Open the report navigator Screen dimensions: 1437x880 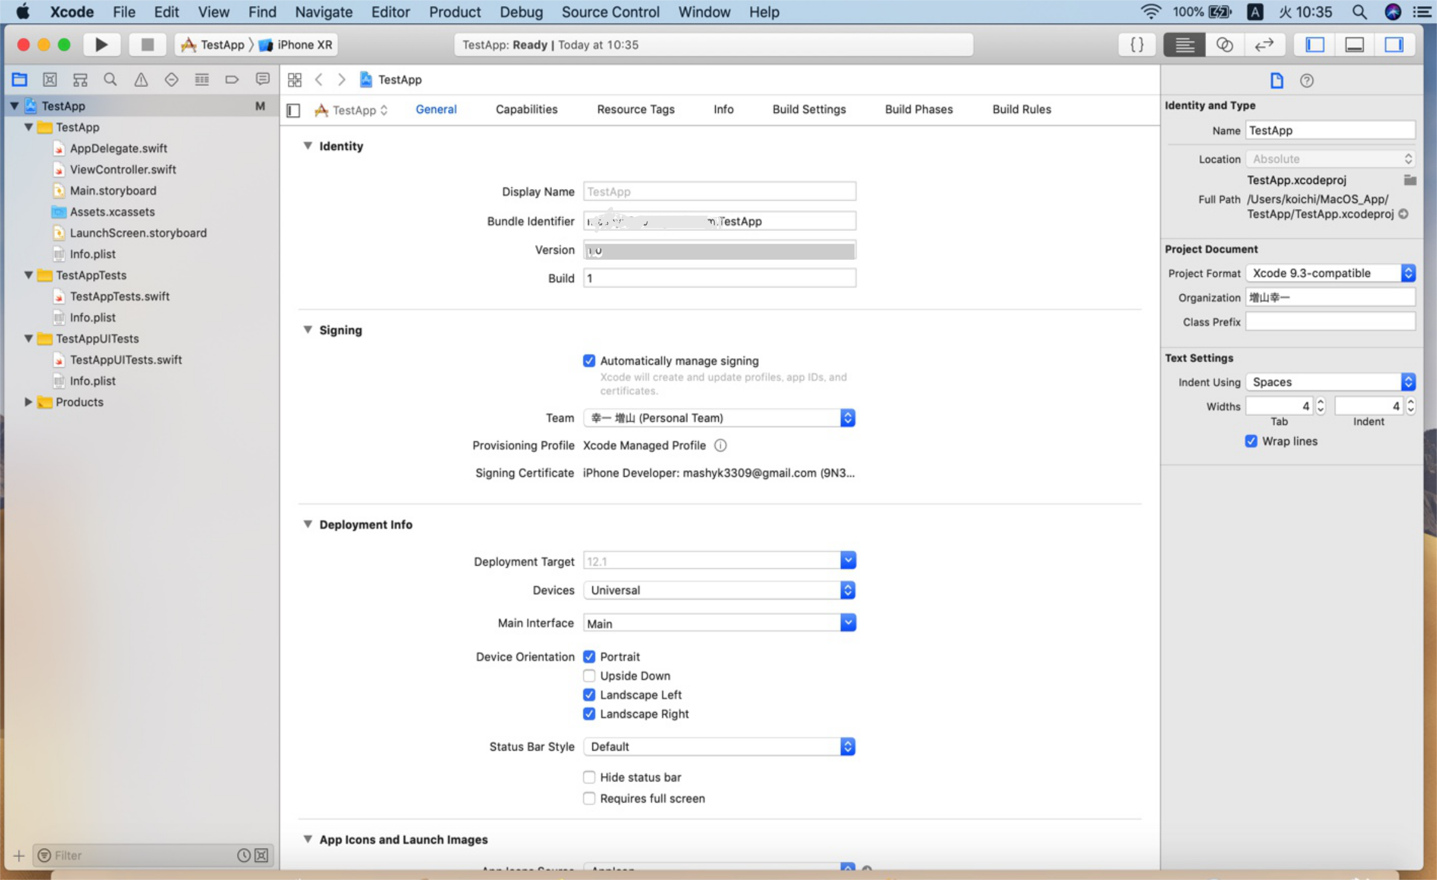tap(262, 79)
